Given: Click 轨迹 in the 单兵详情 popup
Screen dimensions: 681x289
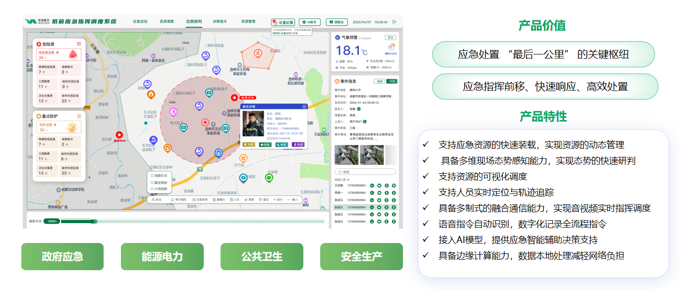Looking at the screenshot, I should 298,144.
